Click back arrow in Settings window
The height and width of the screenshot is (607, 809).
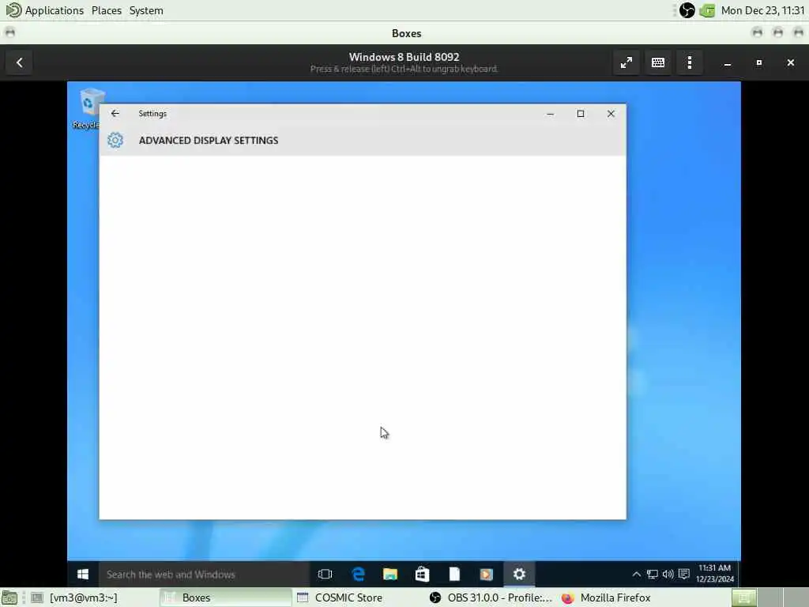[115, 114]
